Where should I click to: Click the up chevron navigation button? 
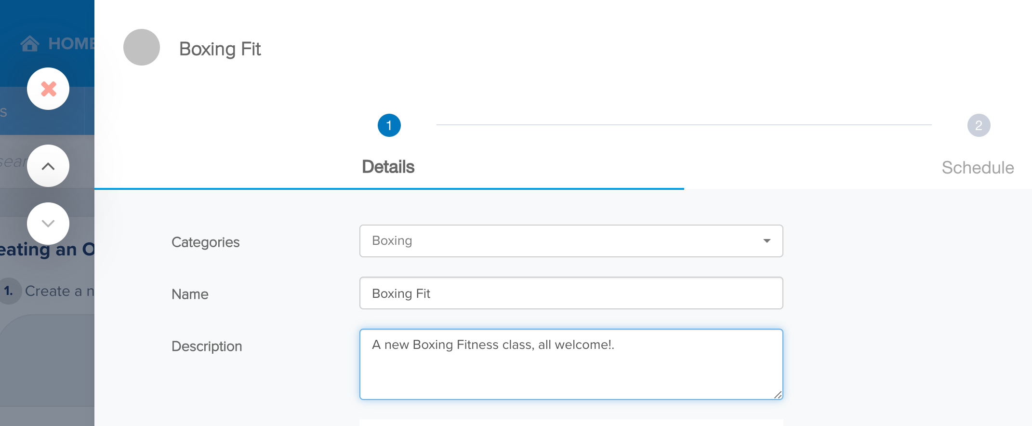pyautogui.click(x=48, y=166)
